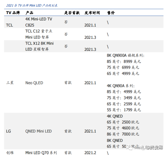Click the '创维' brand cell

(x=10, y=153)
